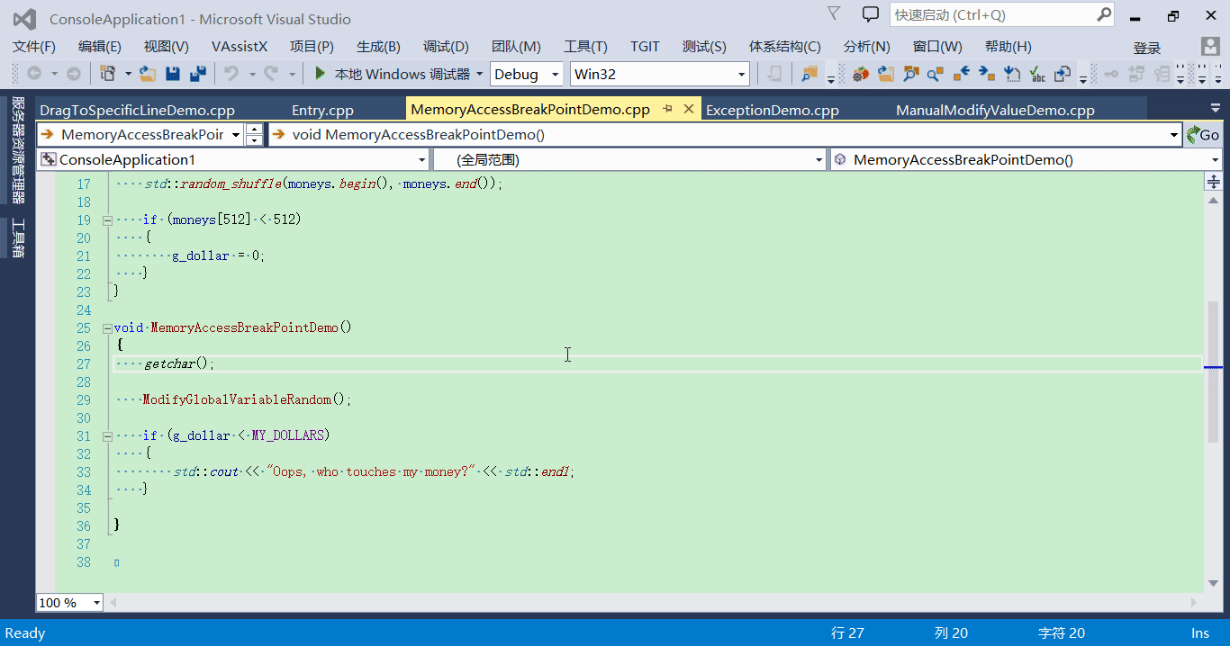Click the Go button beside navigation bar
Screen dimensions: 1230x646
point(1203,135)
